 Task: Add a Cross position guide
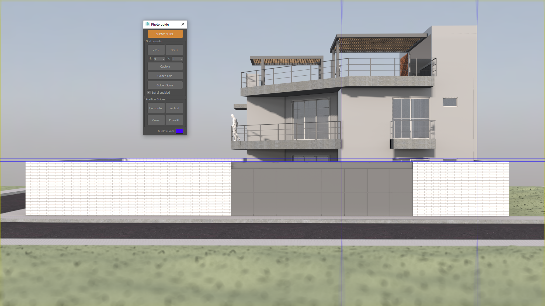click(x=156, y=120)
